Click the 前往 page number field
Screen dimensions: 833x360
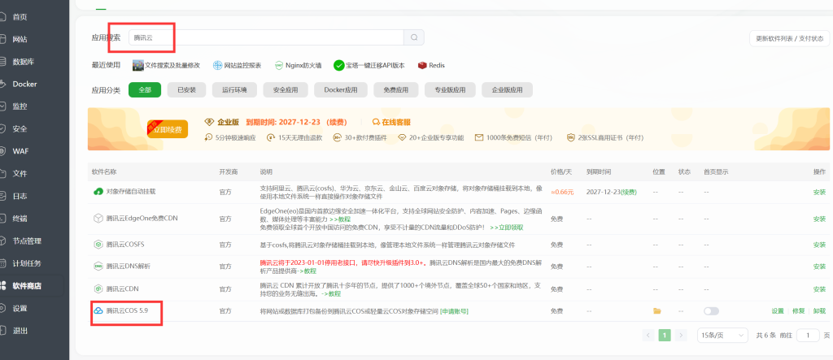tap(809, 335)
